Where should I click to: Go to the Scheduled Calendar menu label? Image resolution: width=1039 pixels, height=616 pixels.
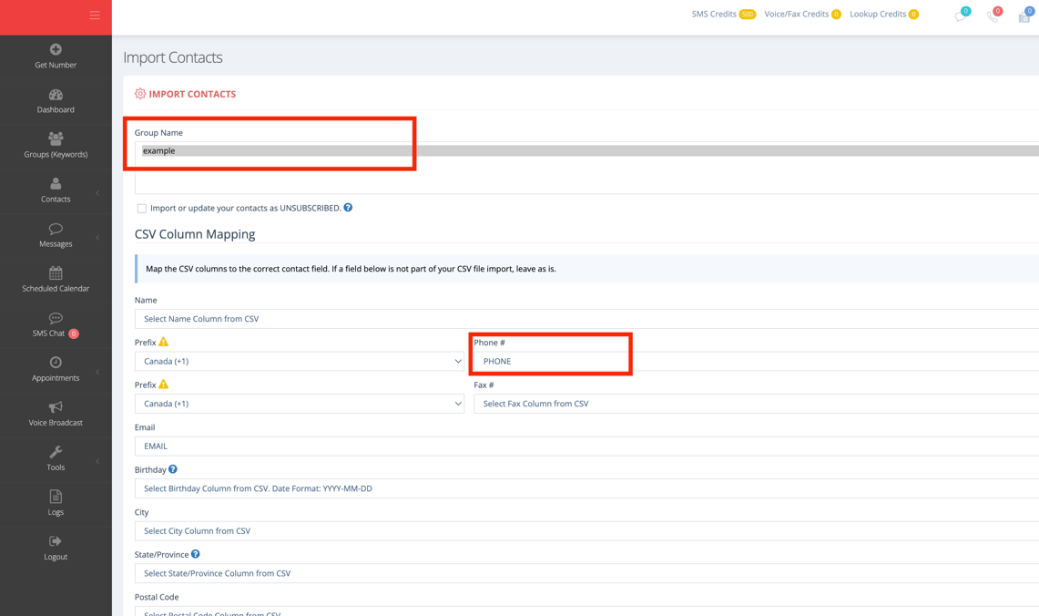56,289
